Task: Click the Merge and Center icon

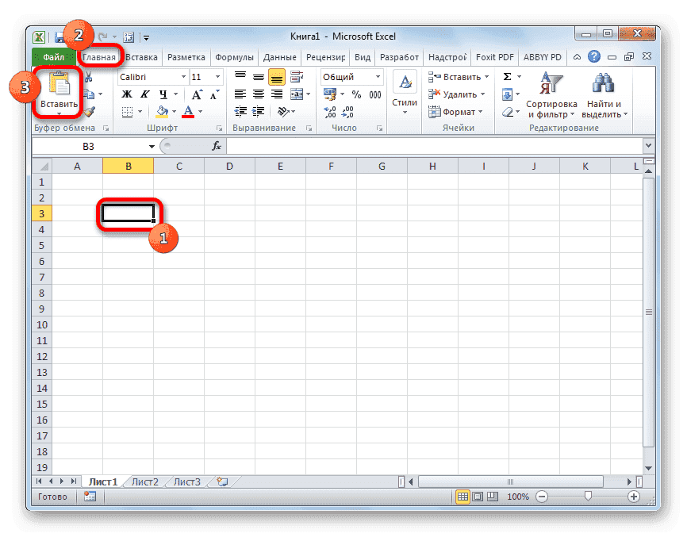Action: point(297,93)
